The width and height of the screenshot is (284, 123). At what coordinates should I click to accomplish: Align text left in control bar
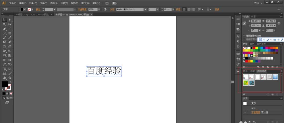tap(184, 9)
